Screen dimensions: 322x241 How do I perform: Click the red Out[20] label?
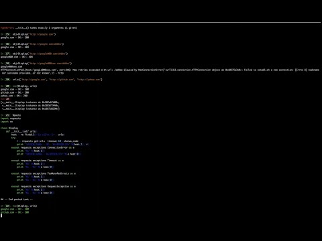click(5, 99)
